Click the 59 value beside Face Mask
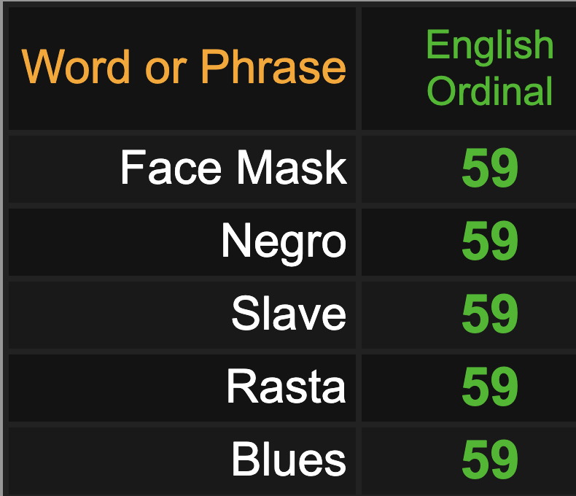The width and height of the screenshot is (576, 496). (490, 168)
